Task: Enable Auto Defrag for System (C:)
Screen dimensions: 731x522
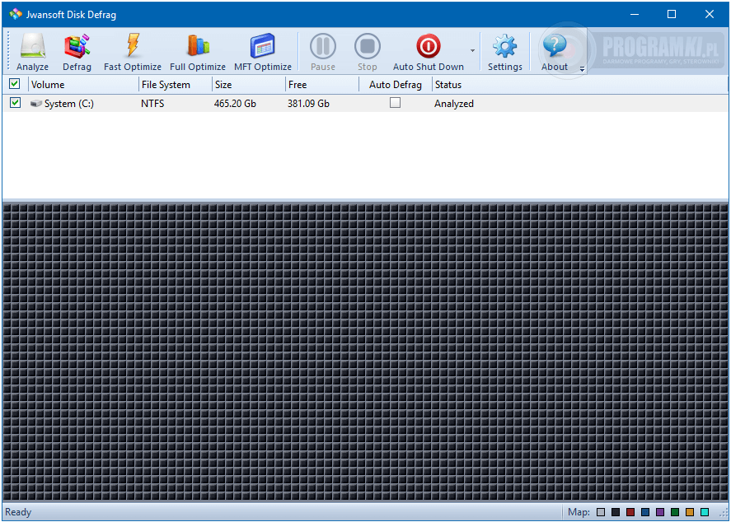Action: click(395, 102)
